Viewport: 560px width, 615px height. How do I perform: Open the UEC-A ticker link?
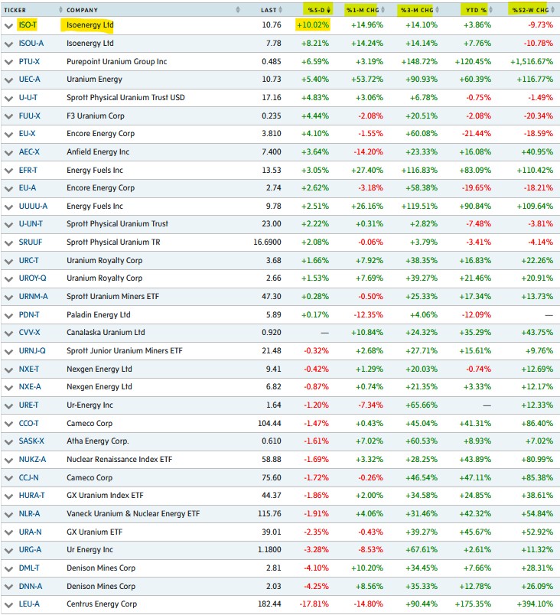[x=29, y=80]
